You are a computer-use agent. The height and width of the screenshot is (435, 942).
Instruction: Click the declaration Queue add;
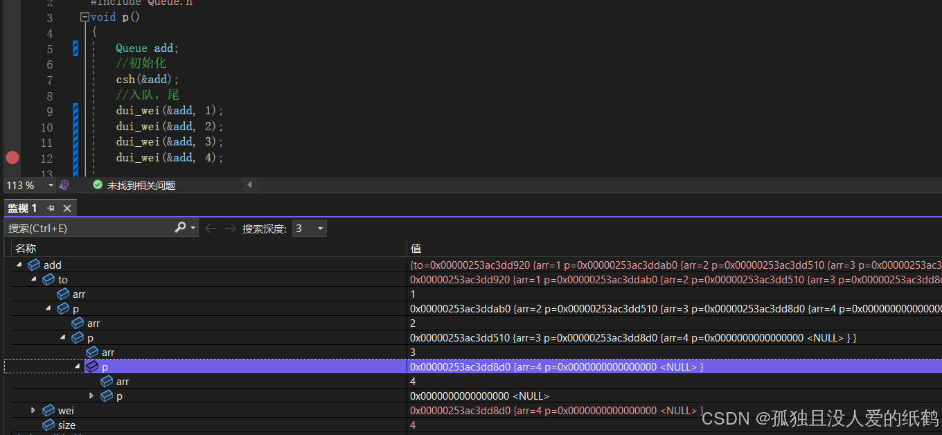148,48
